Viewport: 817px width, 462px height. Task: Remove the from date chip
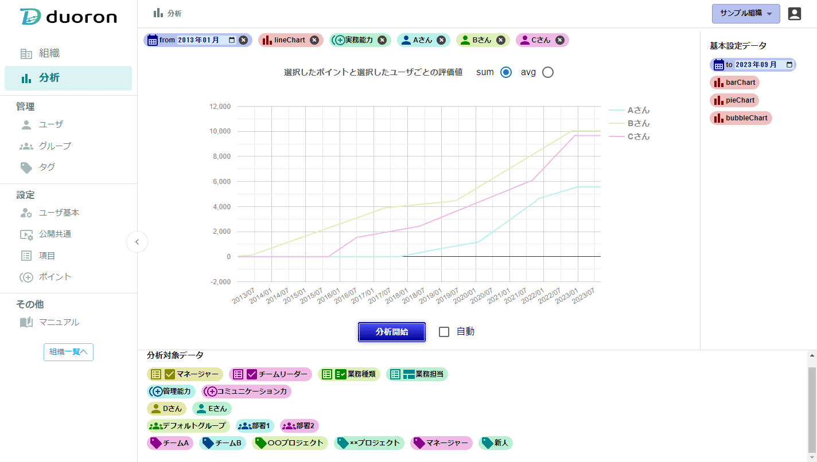tap(243, 40)
